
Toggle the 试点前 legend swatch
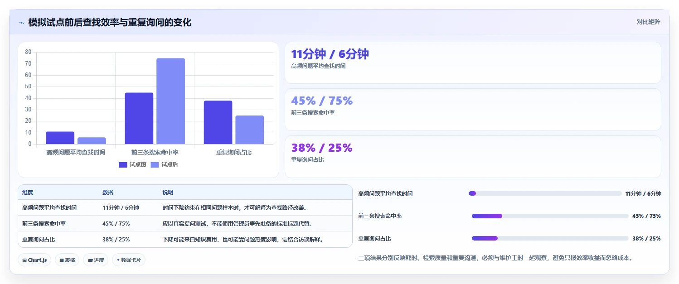(123, 165)
